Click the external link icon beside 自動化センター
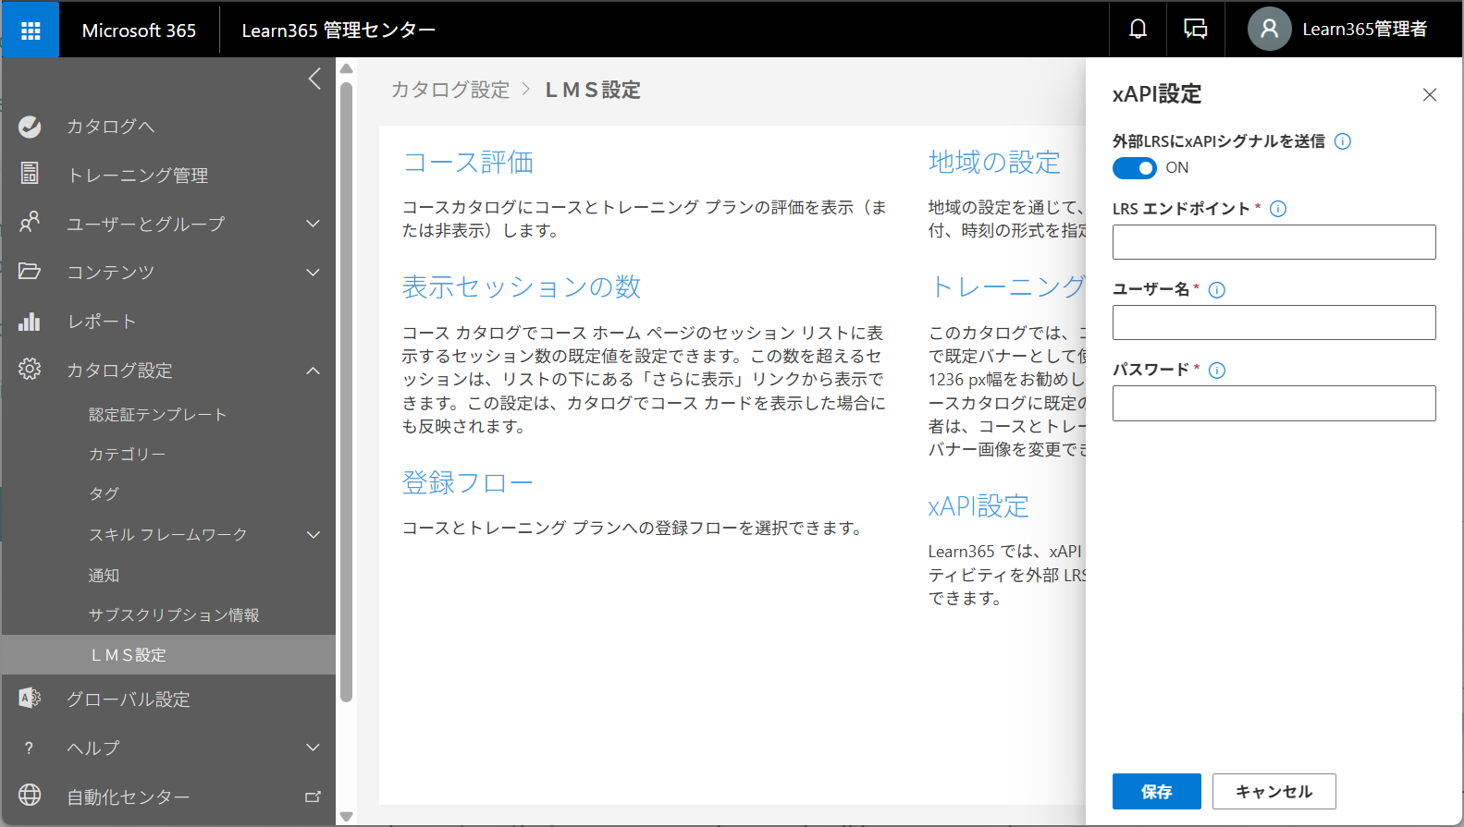1464x827 pixels. click(314, 797)
